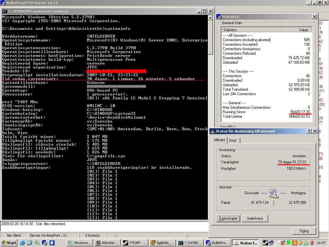
Task: Click the system tray clock showing 16:47
Action: point(321,243)
